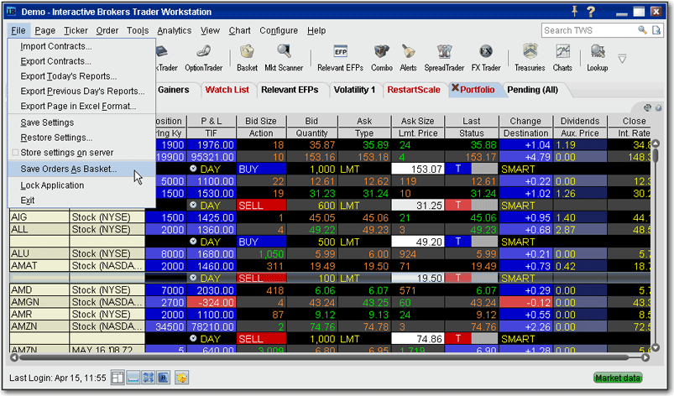Select Lock Application menu item

coord(81,185)
